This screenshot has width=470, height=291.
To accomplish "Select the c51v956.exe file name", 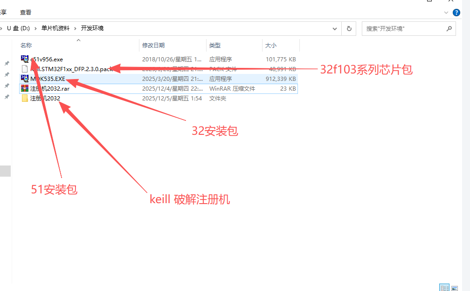I will pyautogui.click(x=47, y=59).
